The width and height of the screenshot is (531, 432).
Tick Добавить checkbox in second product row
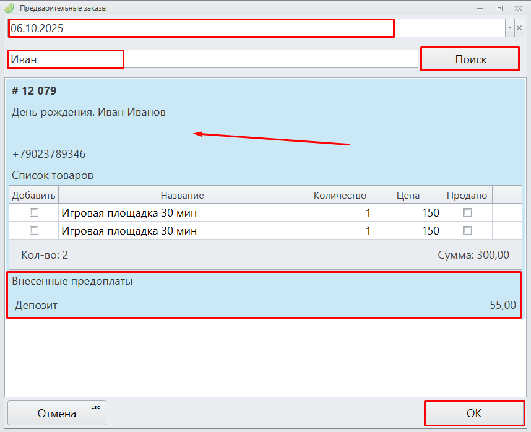click(x=34, y=230)
